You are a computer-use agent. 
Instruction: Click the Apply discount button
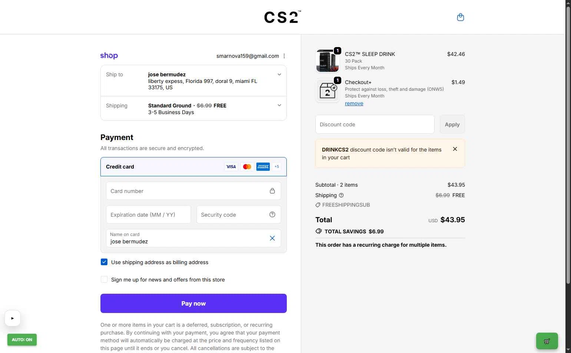(x=452, y=124)
